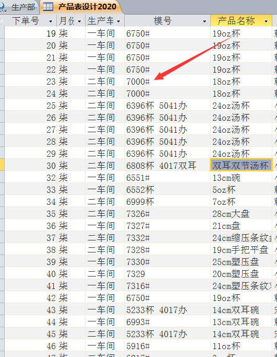The width and height of the screenshot is (277, 357).
Task: Open the 生产车 column dropdown arrow
Action: (x=118, y=21)
